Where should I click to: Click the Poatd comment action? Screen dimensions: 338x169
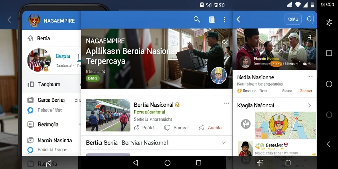(x=144, y=128)
